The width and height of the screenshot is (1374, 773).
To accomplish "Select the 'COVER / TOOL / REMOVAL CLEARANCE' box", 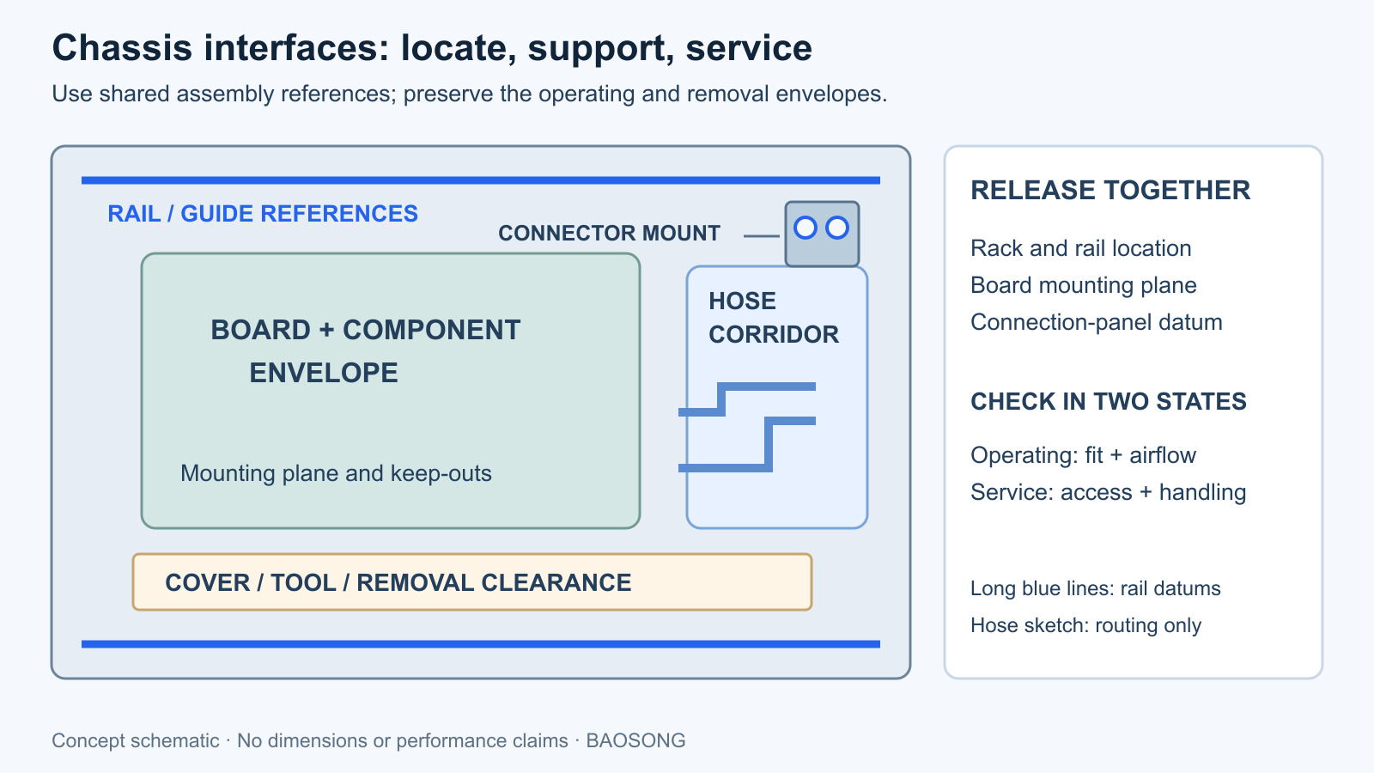I will (x=472, y=582).
